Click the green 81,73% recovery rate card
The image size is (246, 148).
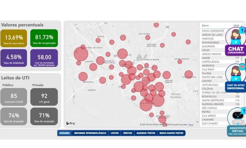click(x=44, y=38)
